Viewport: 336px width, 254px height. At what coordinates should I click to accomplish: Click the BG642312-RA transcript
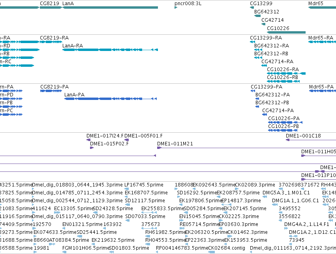[x=258, y=50]
